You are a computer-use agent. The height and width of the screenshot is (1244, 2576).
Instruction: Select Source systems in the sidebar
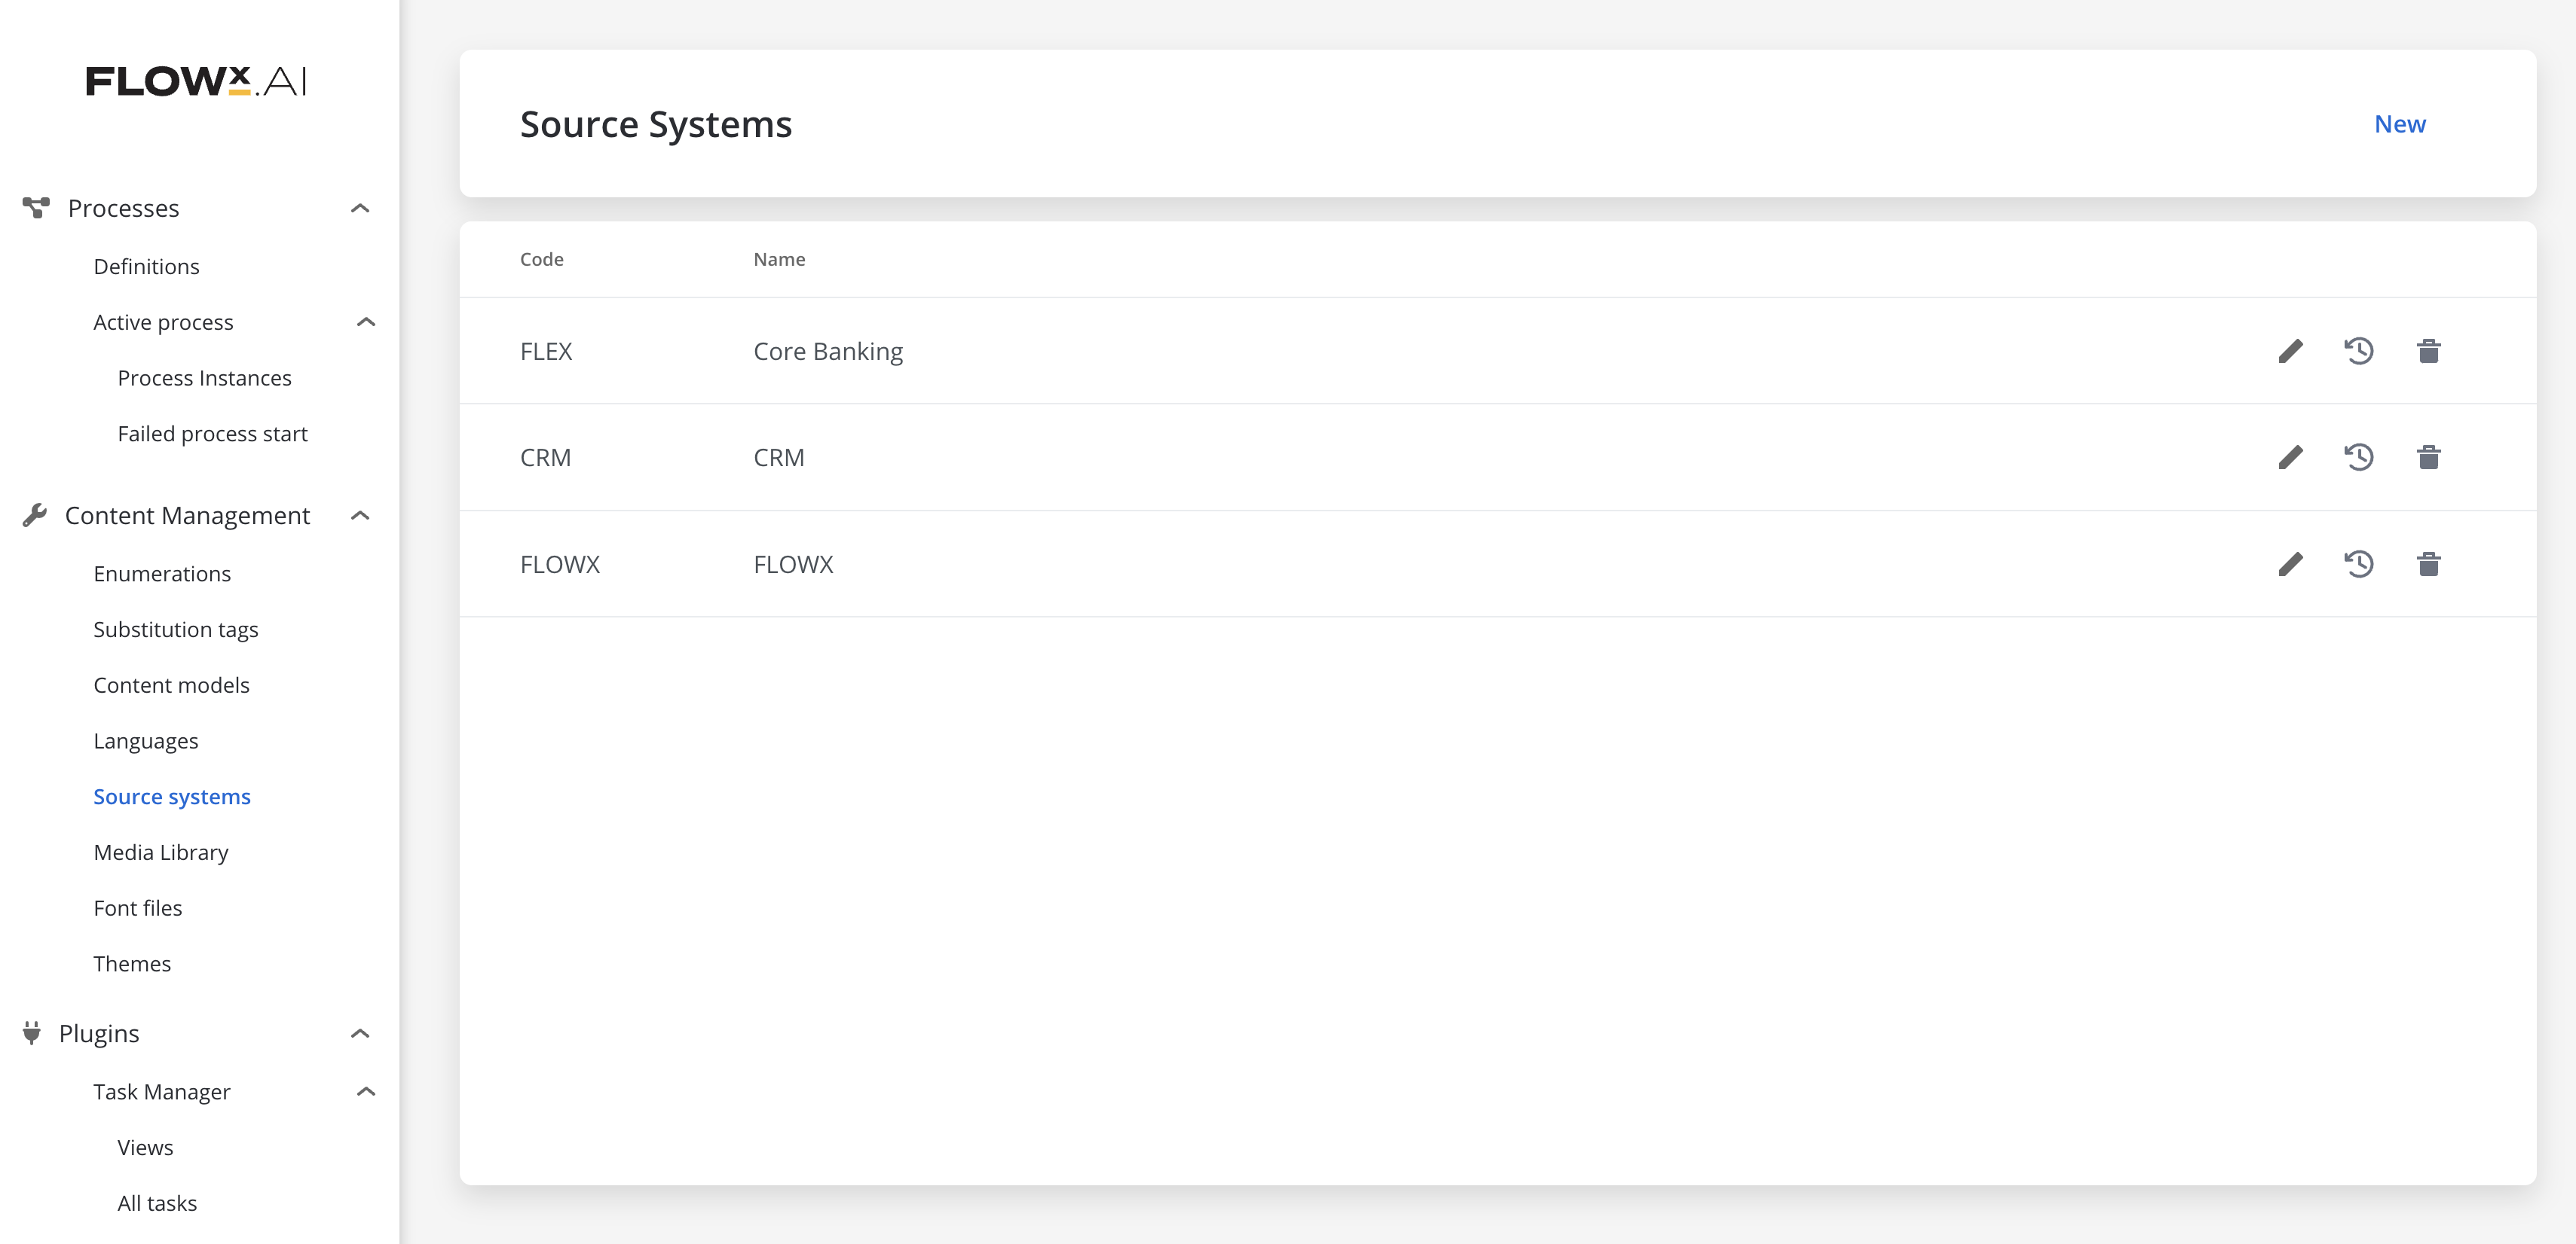tap(172, 797)
